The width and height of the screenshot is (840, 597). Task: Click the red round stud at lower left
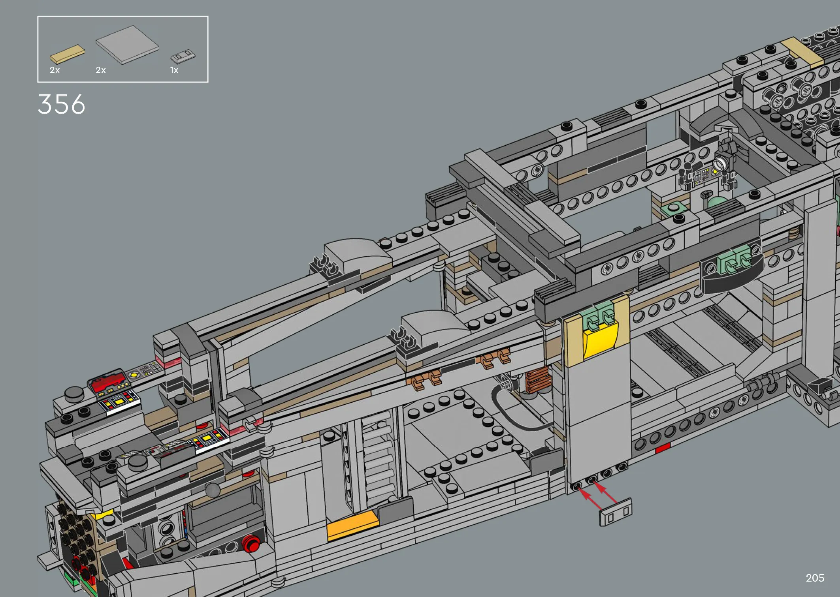[250, 543]
